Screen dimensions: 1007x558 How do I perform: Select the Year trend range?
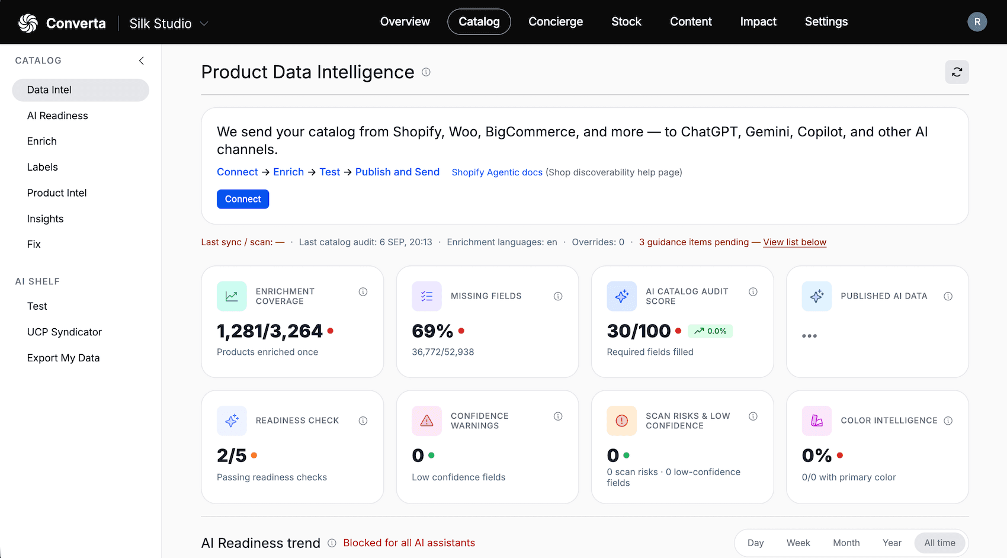click(891, 543)
